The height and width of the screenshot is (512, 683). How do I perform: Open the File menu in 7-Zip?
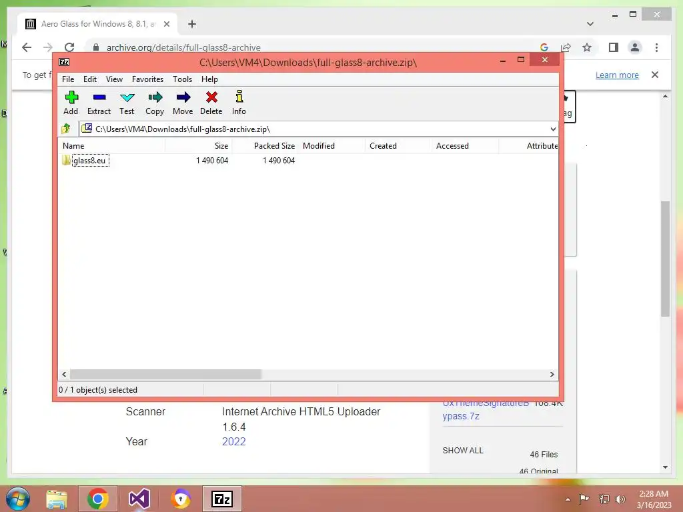tap(68, 79)
